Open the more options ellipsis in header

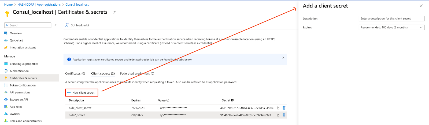(122, 12)
